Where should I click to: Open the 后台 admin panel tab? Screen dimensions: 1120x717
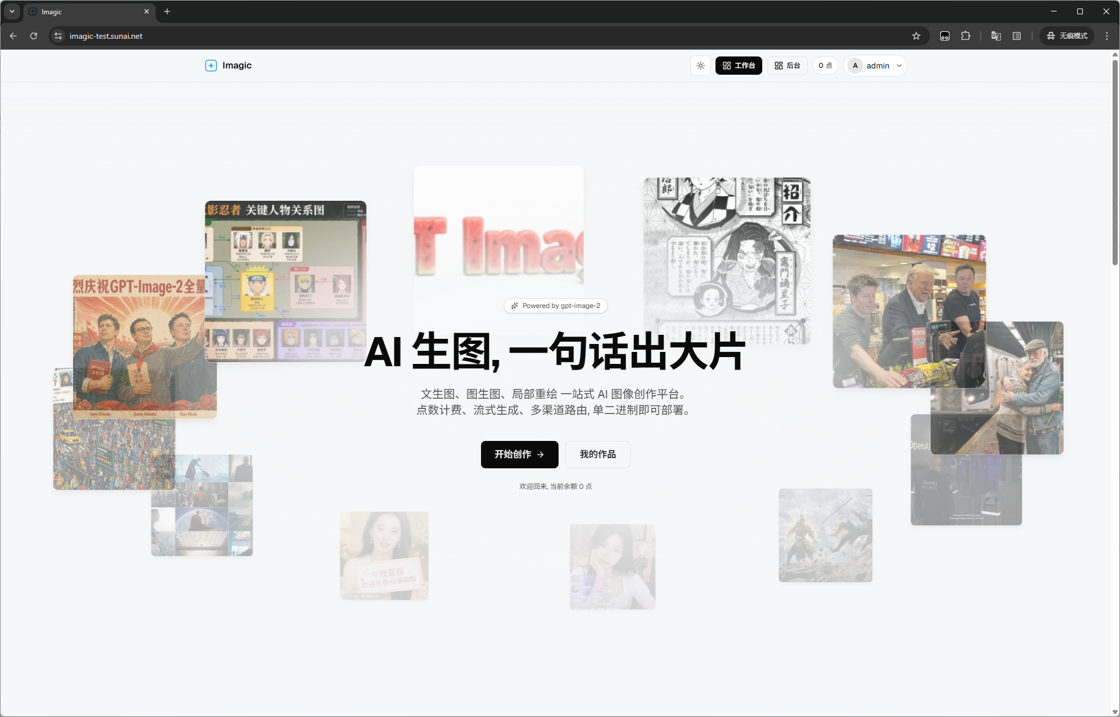click(787, 66)
